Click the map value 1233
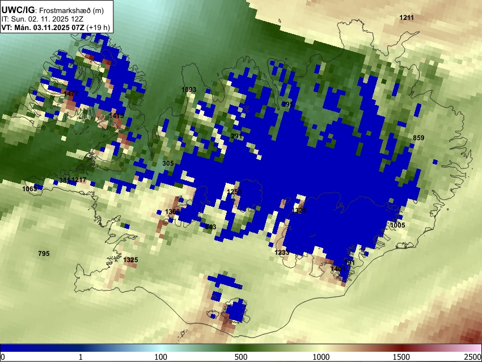This screenshot has width=482, height=362. [x=282, y=252]
